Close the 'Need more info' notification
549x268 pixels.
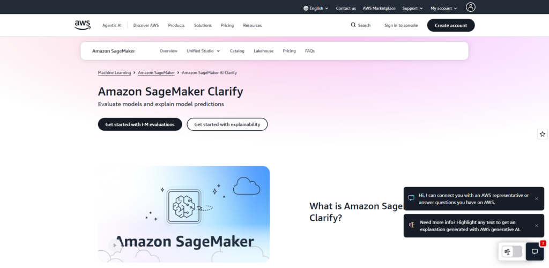[536, 226]
